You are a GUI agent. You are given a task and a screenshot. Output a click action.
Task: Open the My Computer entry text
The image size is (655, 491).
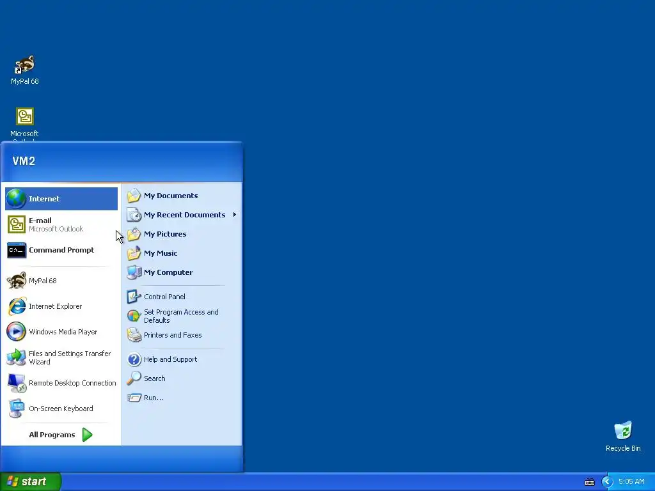click(x=168, y=272)
